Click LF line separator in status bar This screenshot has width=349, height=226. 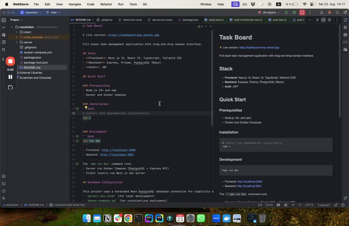300,205
